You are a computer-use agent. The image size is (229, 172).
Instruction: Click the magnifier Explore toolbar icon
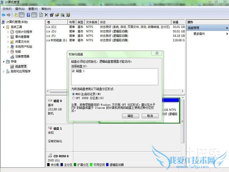point(63,15)
